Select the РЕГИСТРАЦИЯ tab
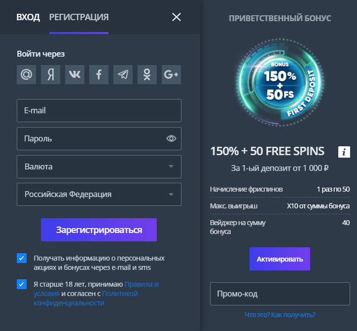The height and width of the screenshot is (331, 357). tap(79, 17)
